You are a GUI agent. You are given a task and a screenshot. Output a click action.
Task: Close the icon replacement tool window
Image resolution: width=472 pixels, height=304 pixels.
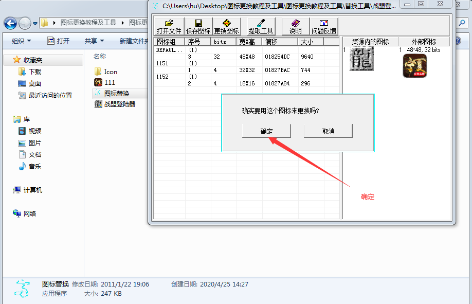(441, 4)
